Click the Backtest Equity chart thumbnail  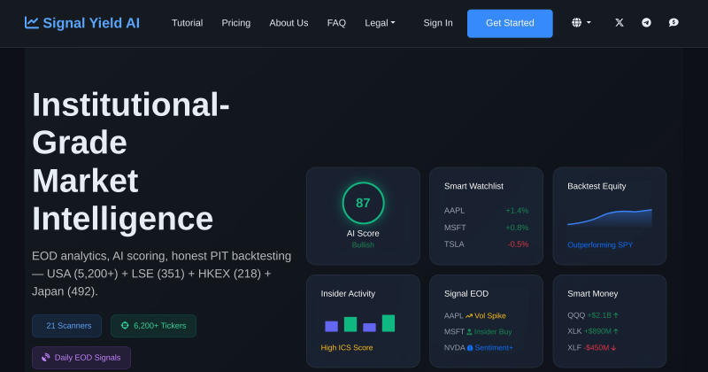click(x=610, y=218)
